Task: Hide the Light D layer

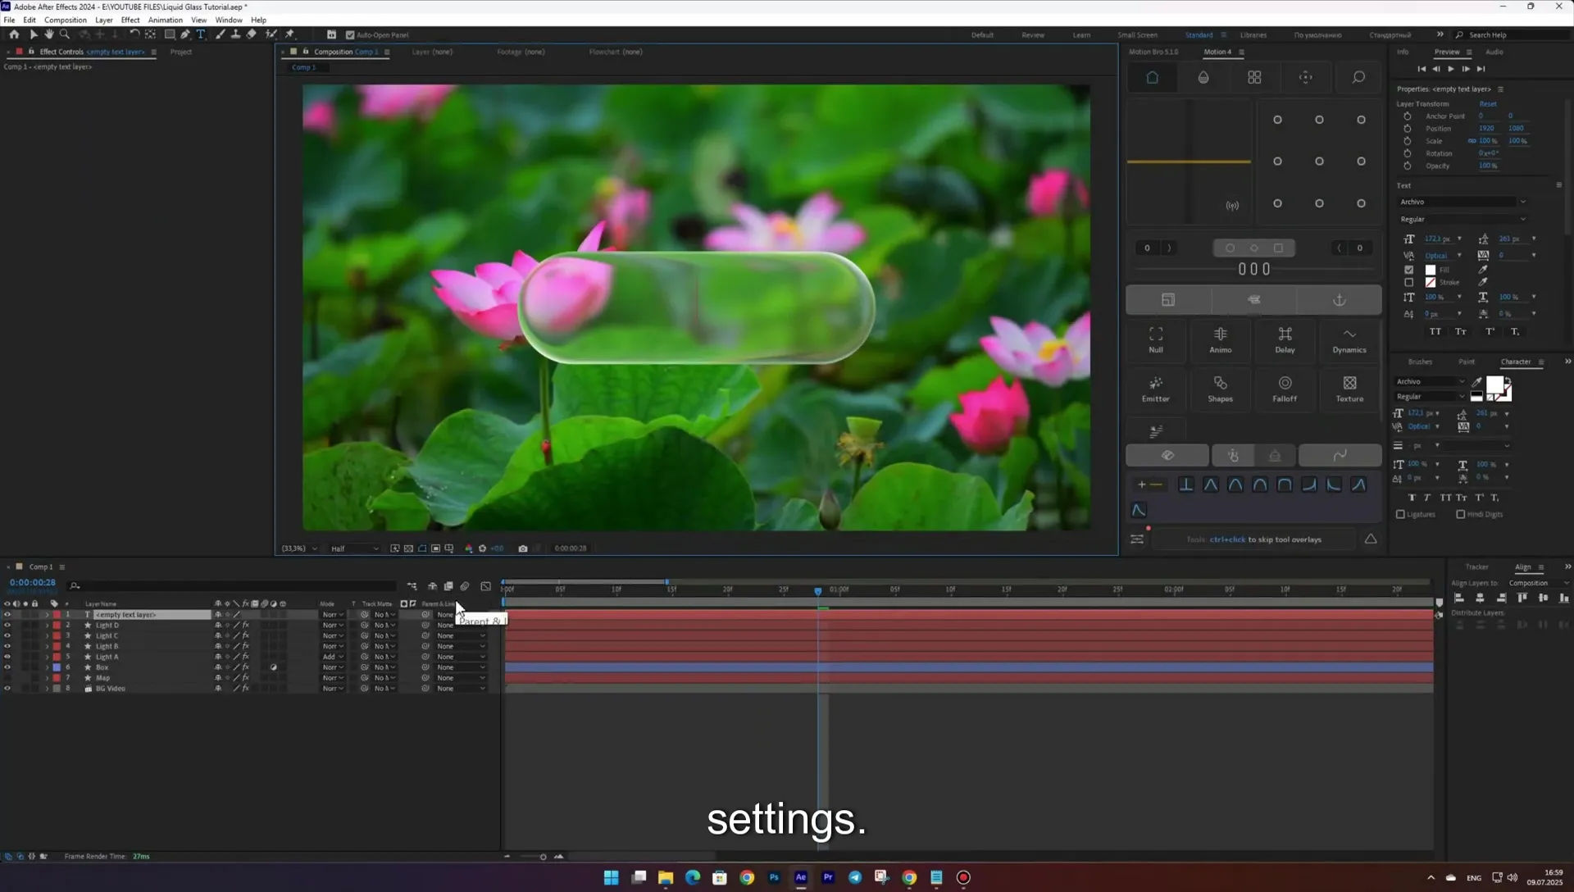Action: [x=7, y=626]
